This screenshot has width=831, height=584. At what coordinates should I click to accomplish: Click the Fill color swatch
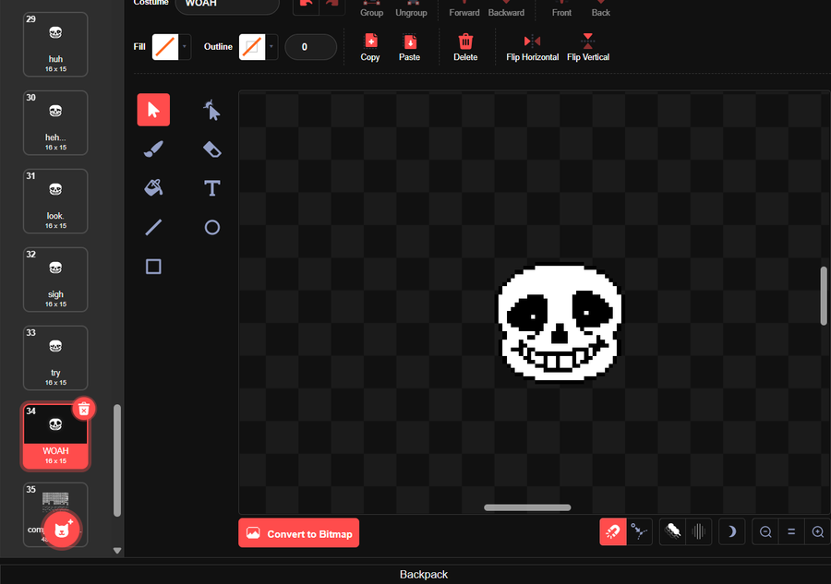click(165, 47)
